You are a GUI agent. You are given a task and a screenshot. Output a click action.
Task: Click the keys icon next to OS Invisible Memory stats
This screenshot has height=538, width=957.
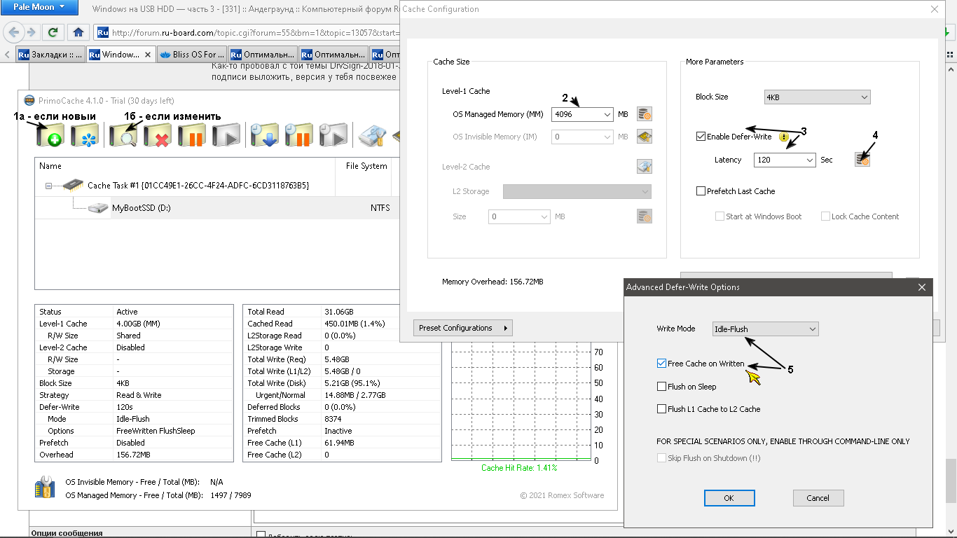[x=45, y=488]
